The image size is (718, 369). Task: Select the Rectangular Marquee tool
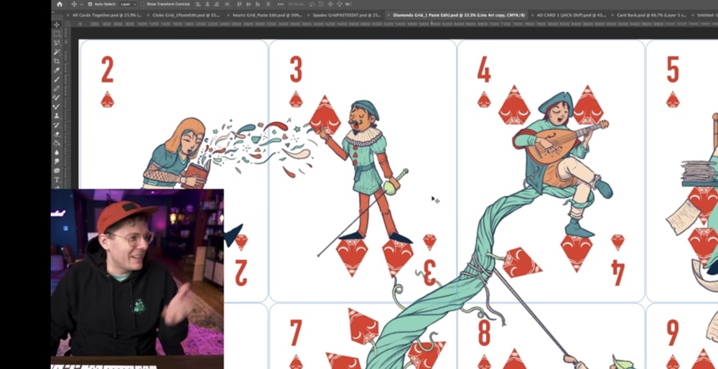57,34
